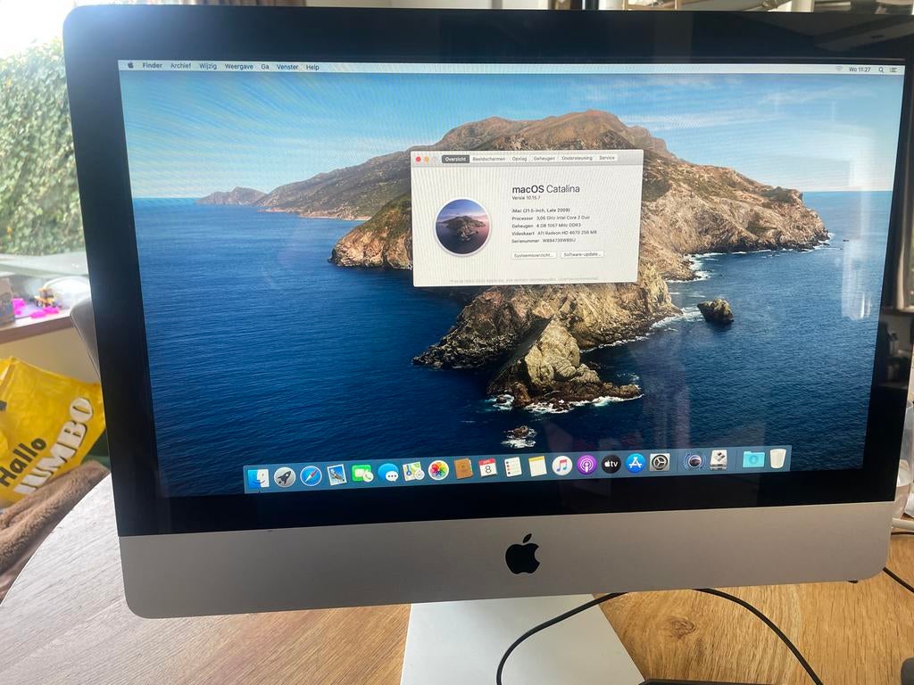The image size is (914, 685).
Task: Launch Music app from Dock
Action: tap(562, 466)
